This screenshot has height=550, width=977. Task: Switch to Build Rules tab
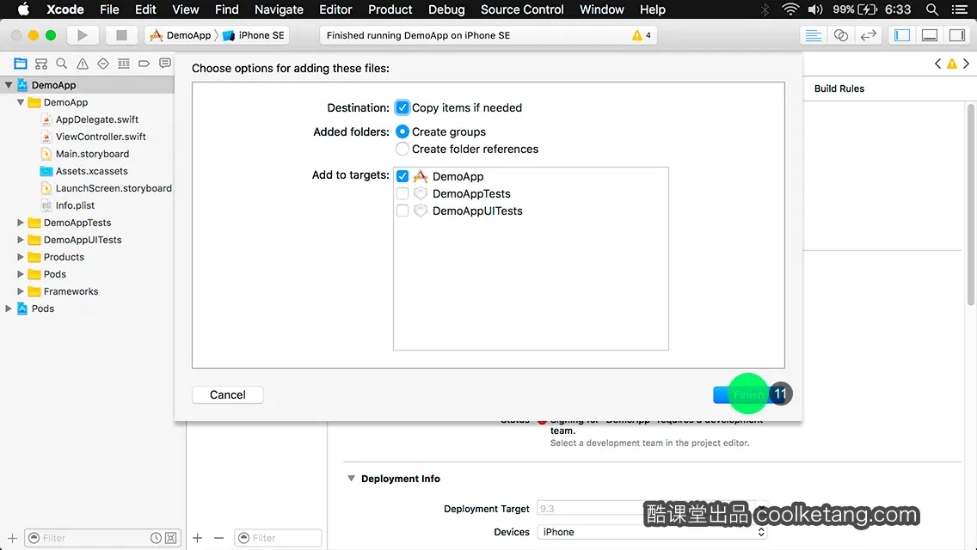pos(839,89)
